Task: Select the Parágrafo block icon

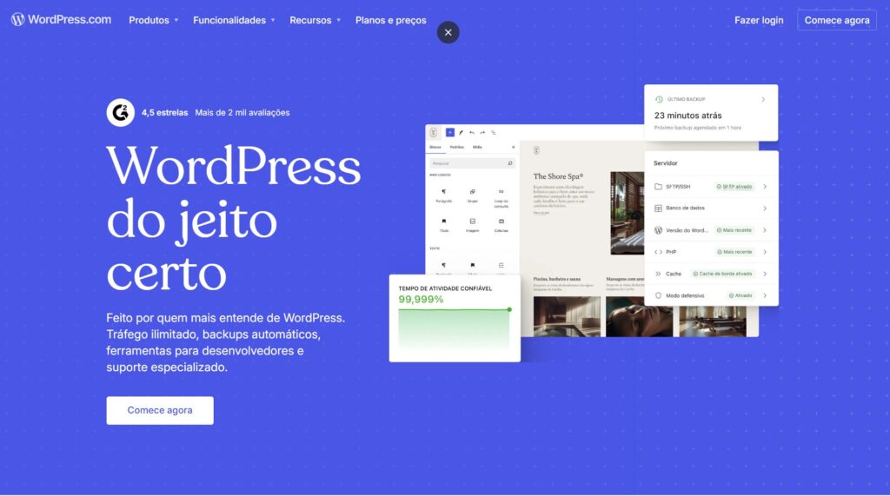Action: [x=444, y=192]
